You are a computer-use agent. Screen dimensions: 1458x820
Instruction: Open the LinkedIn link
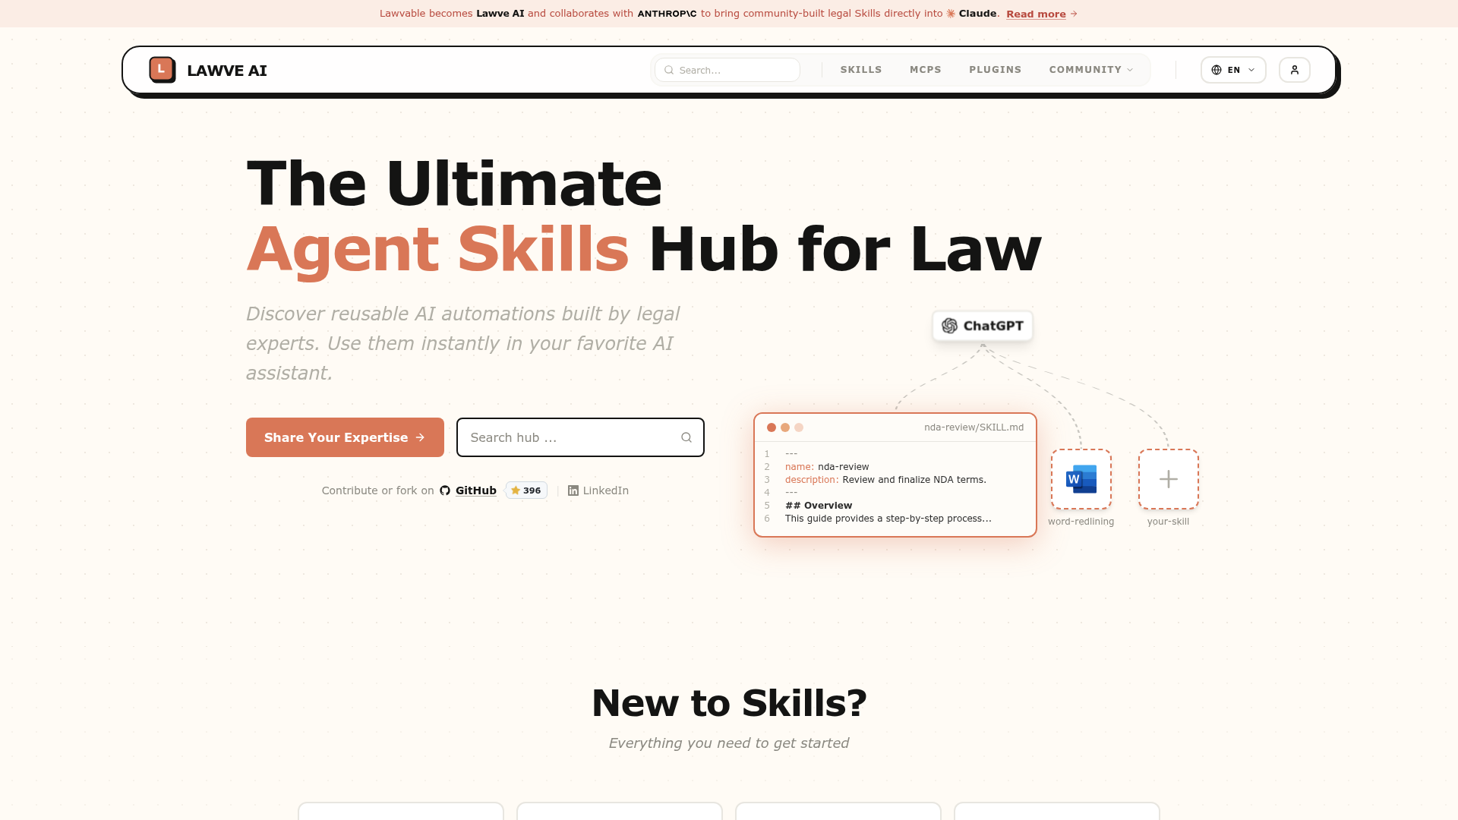(598, 490)
